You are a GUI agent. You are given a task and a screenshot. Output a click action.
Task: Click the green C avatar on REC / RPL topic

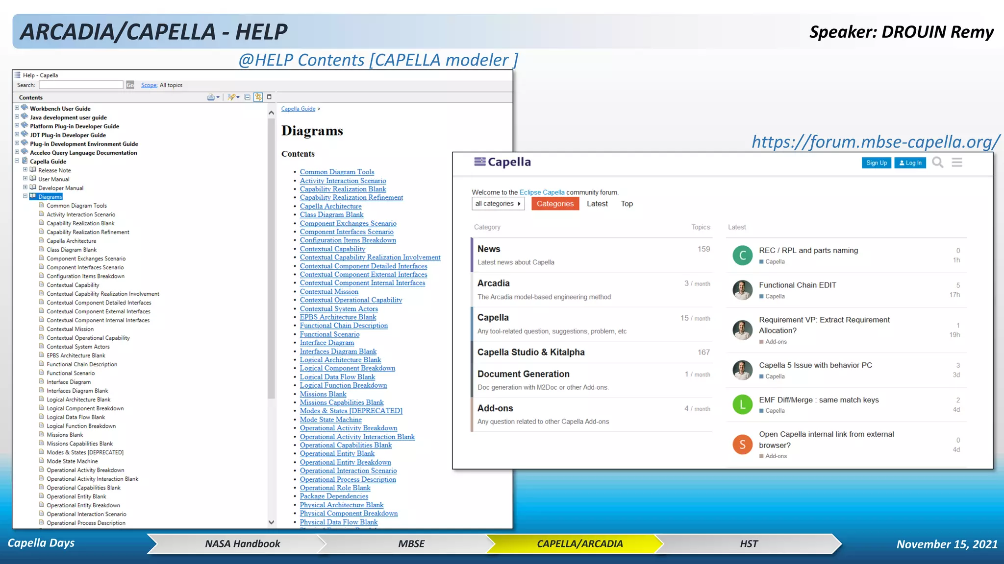click(742, 256)
